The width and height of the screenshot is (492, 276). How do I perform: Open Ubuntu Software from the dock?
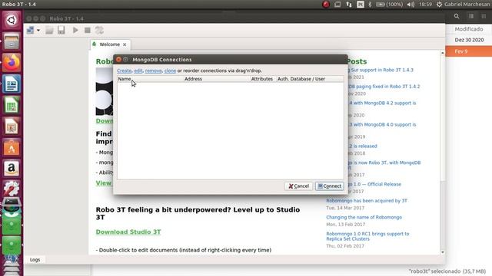(12, 147)
